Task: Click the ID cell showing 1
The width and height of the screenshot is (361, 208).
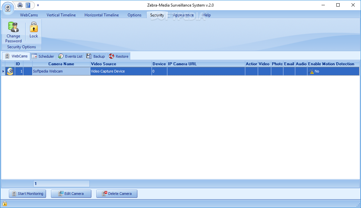Action: [x=19, y=71]
